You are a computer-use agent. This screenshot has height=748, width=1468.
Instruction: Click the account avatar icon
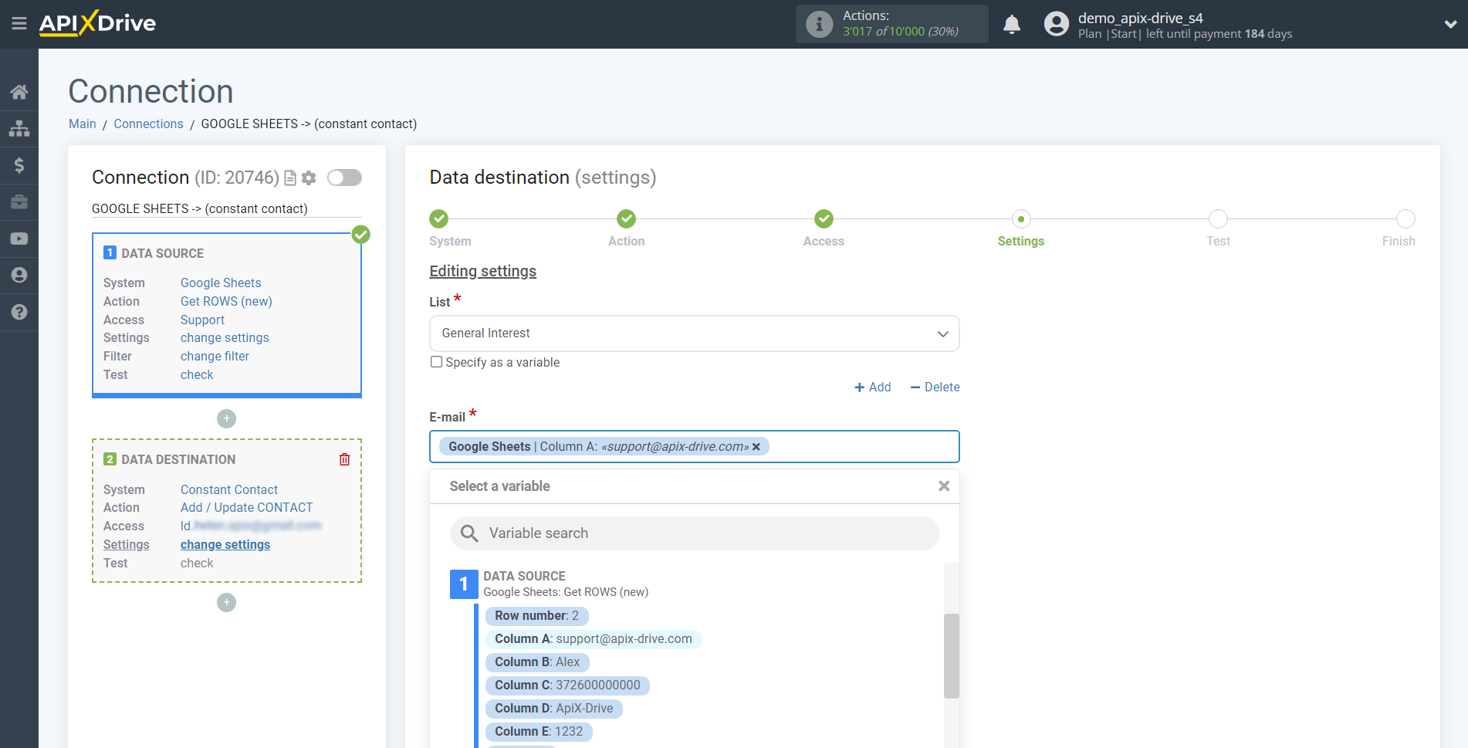click(1056, 24)
